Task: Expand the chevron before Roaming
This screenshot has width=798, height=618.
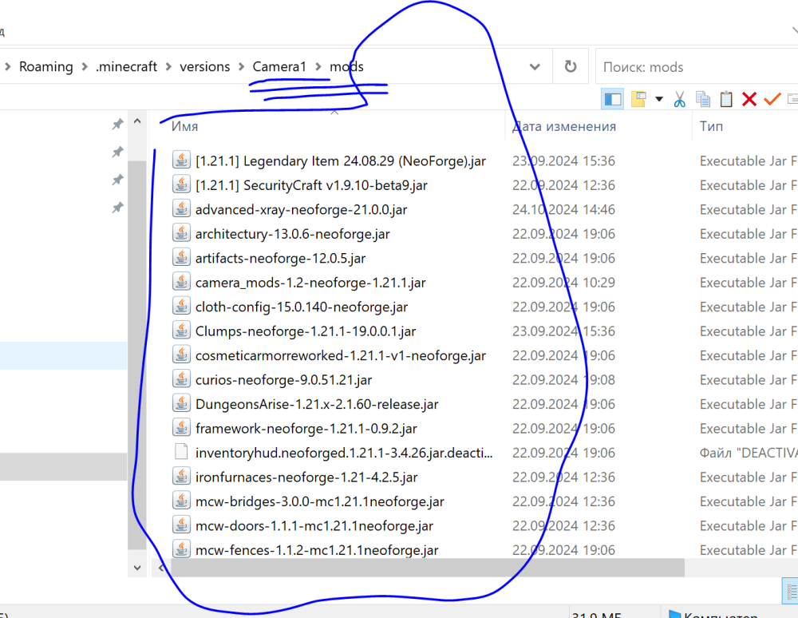Action: [x=8, y=67]
